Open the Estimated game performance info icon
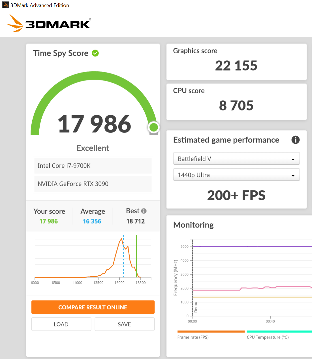The height and width of the screenshot is (359, 312). [x=295, y=140]
